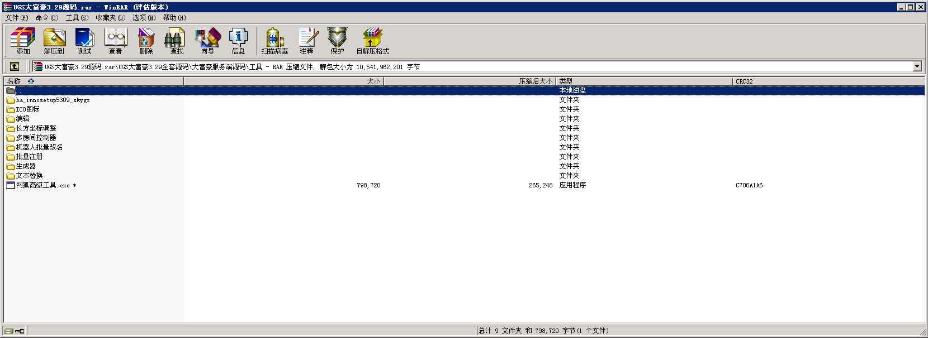
Task: Open the 收藏夹(O) menu
Action: pos(110,18)
